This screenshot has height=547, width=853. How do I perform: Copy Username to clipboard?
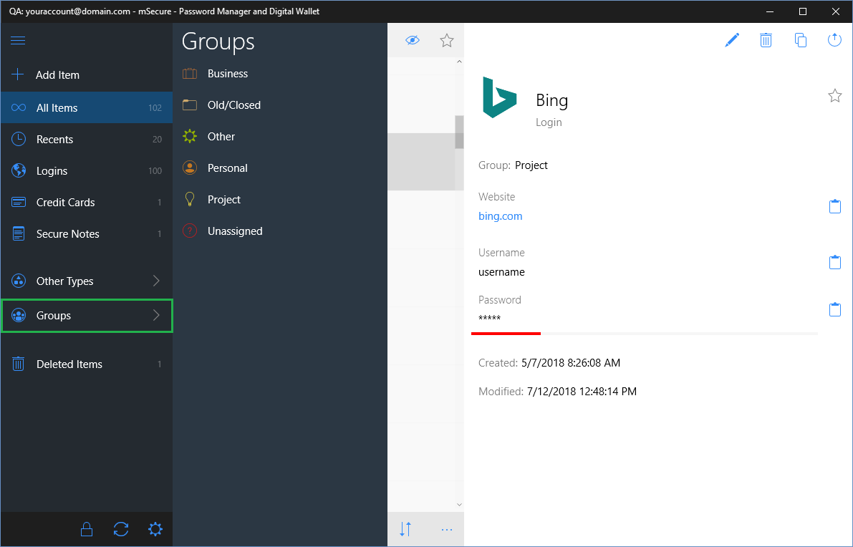pyautogui.click(x=835, y=262)
